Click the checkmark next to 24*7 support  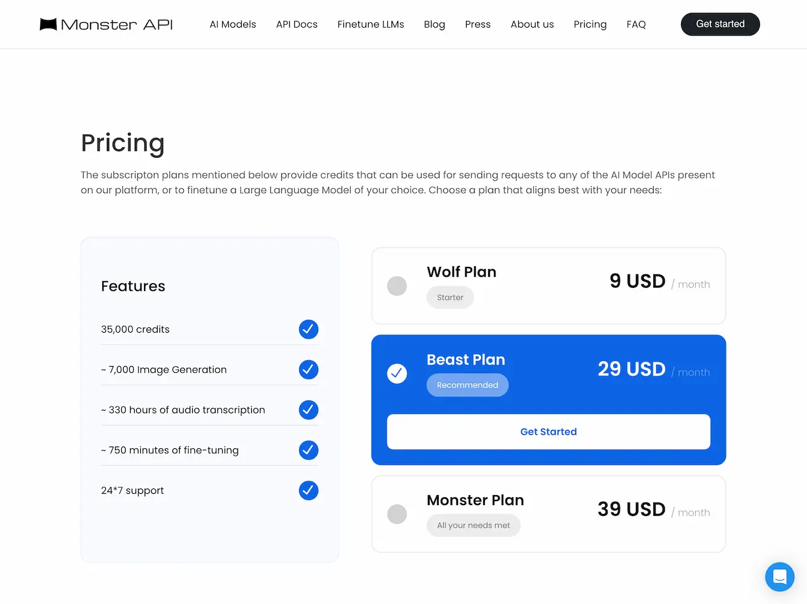[308, 490]
